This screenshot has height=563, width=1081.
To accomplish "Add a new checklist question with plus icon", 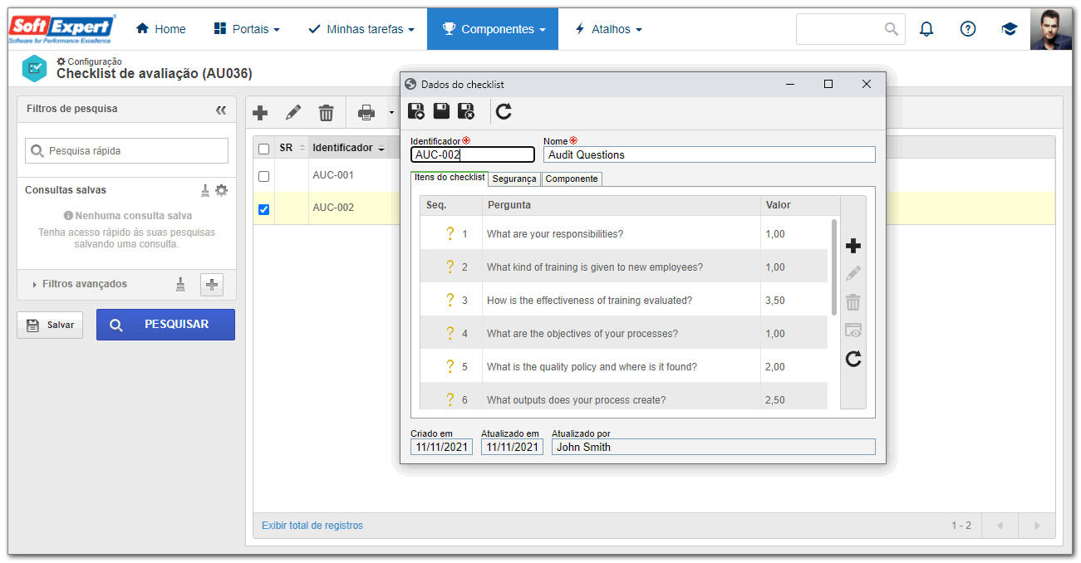I will [x=853, y=246].
